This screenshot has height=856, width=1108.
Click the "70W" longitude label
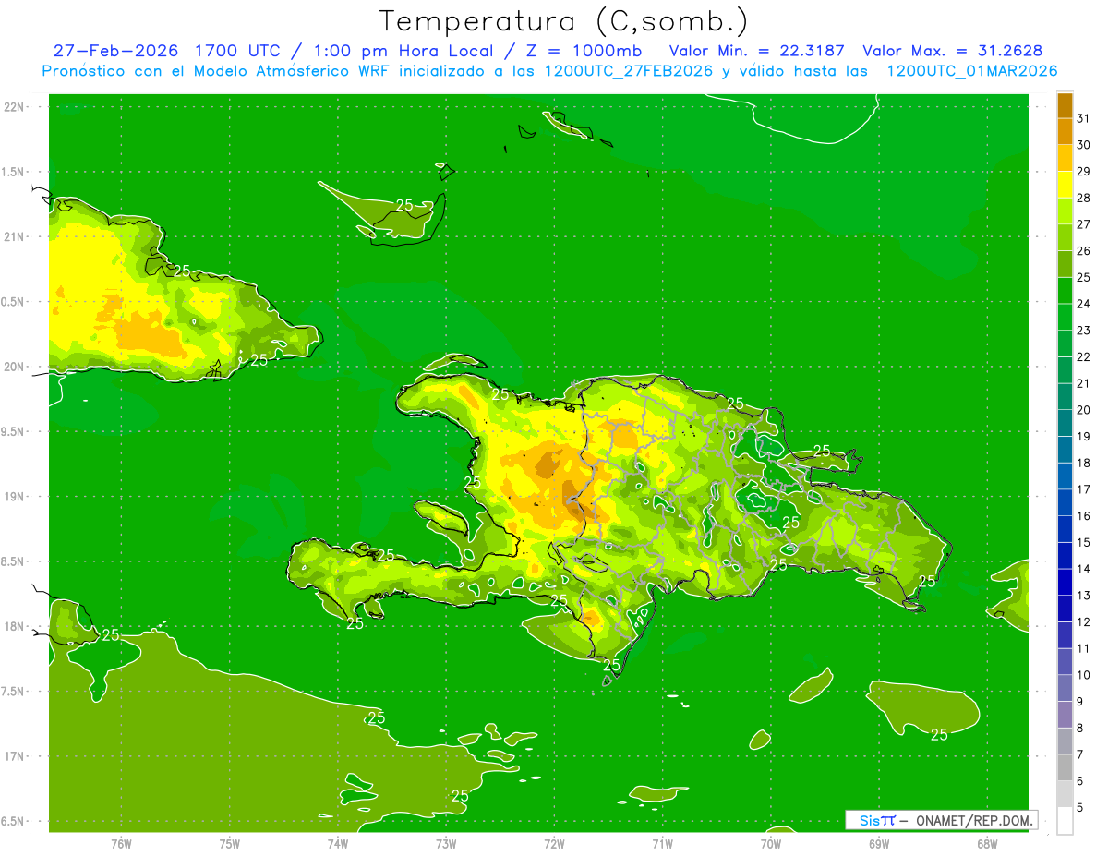tap(771, 843)
